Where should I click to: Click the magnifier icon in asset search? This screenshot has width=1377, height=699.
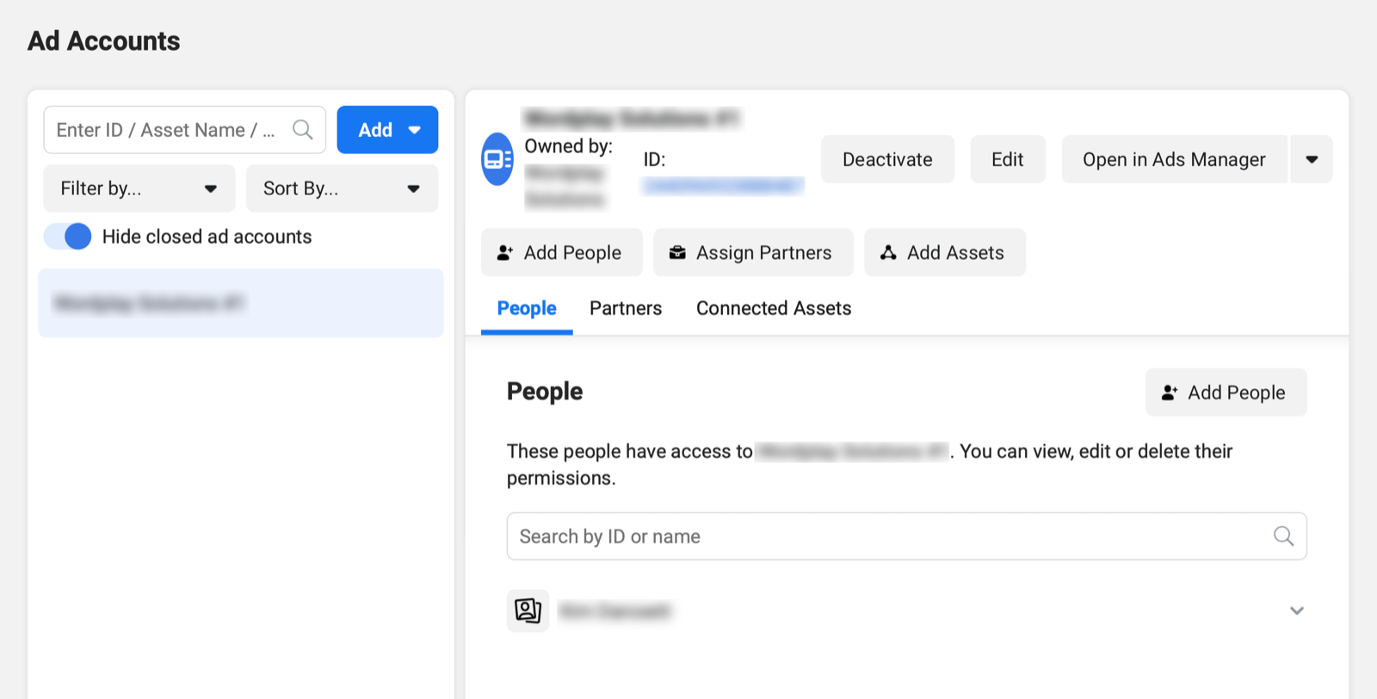(x=302, y=130)
